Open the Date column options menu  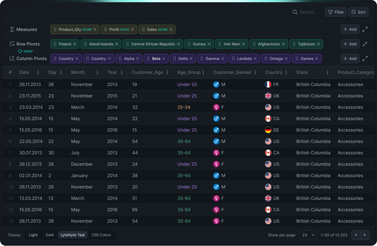(x=38, y=72)
